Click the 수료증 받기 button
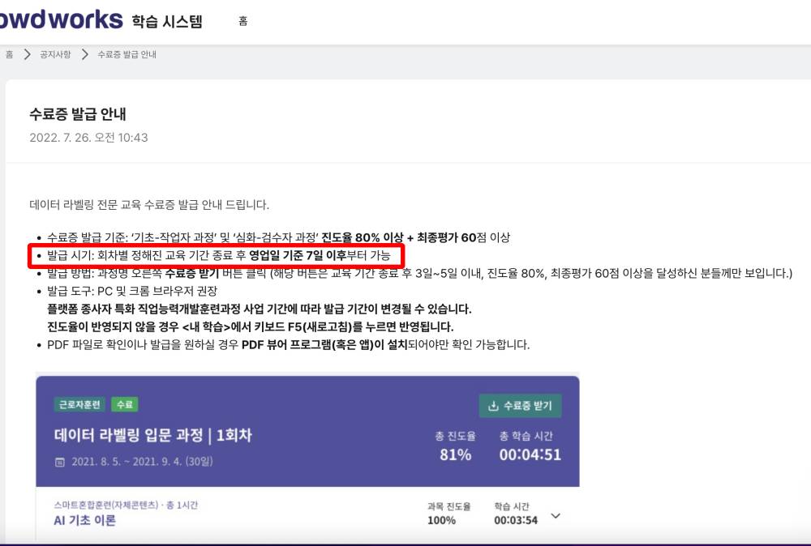811x546 pixels. [521, 405]
